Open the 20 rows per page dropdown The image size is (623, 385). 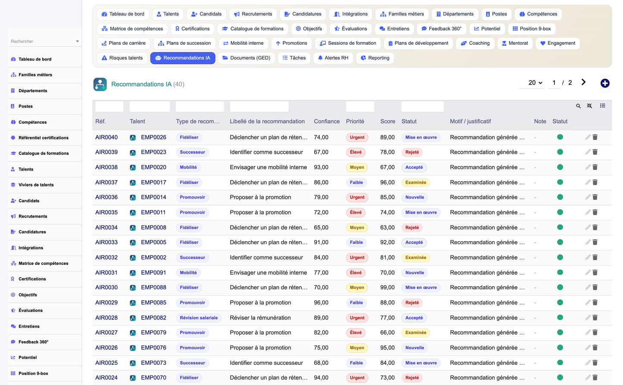click(x=535, y=83)
